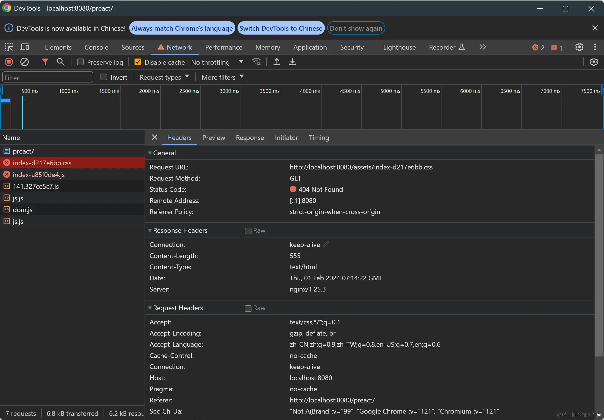
Task: Clear the network log
Action: [x=25, y=62]
